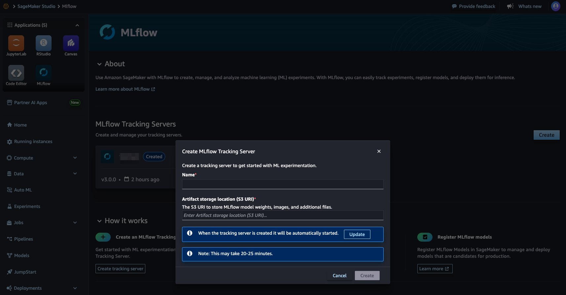Click the AWS home logo icon
The image size is (566, 295).
pos(6,6)
